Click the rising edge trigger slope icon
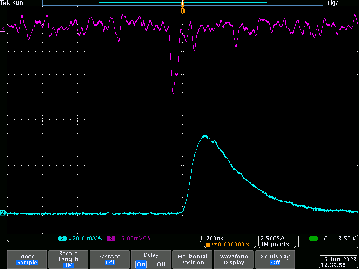Image resolution: width=359 pixels, height=269 pixels. coord(325,239)
